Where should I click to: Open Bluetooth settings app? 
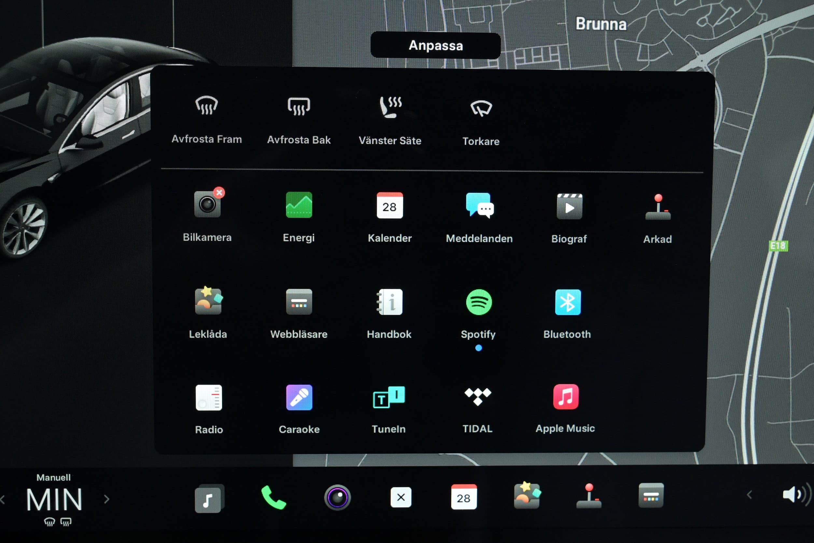(568, 302)
